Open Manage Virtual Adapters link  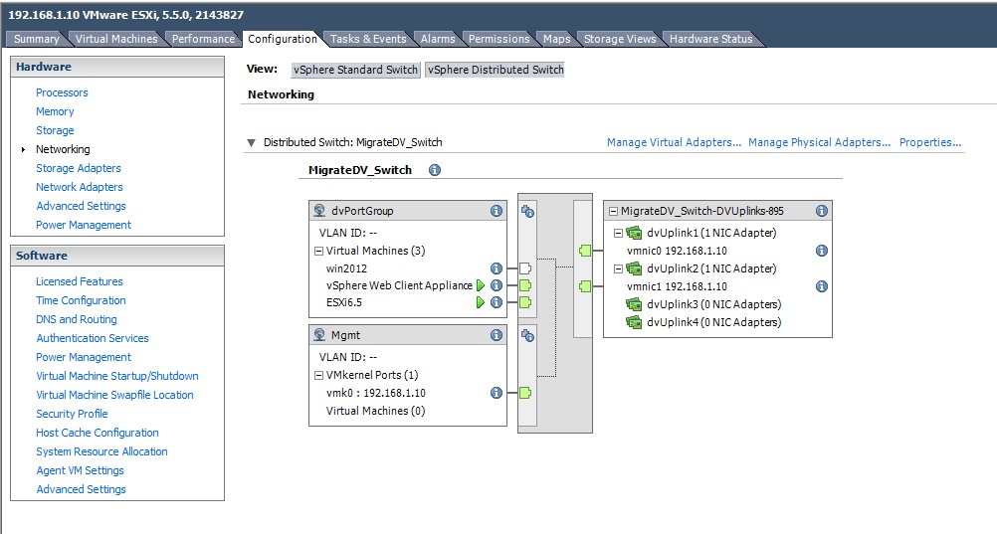tap(674, 142)
